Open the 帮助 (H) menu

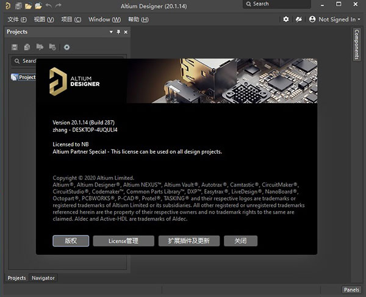(x=138, y=20)
